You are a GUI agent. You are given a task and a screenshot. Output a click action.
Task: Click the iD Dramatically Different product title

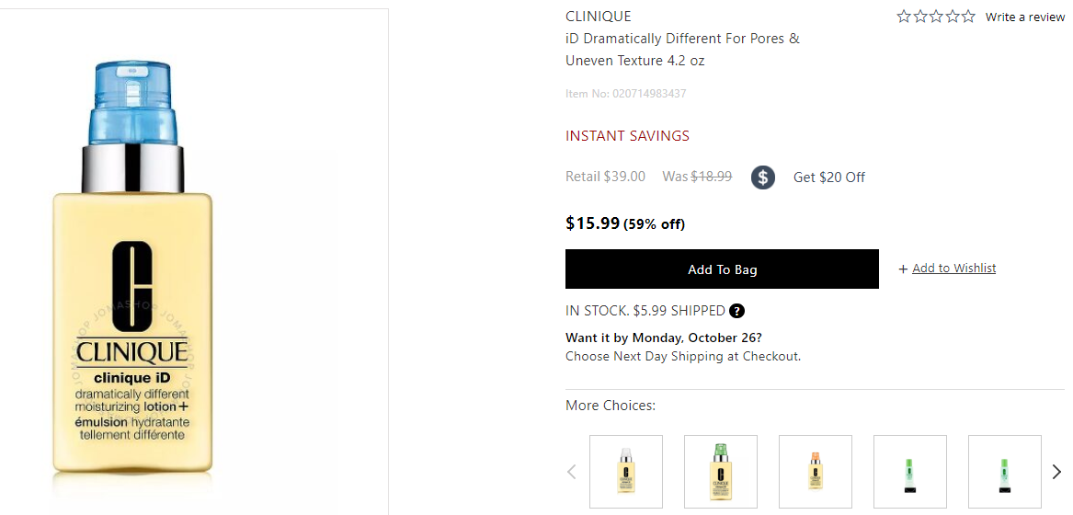682,50
